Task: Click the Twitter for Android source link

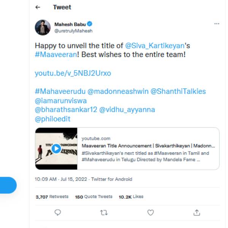Action: (x=112, y=179)
